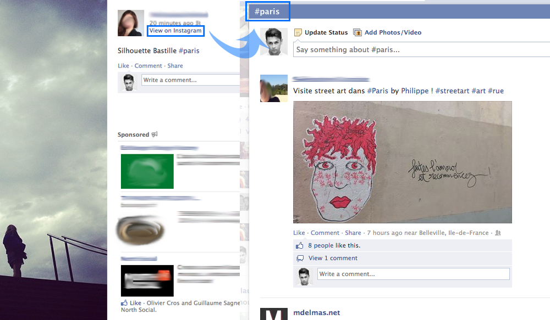550x320 pixels.
Task: Open the Bastille silhouette photo
Action: (x=53, y=160)
